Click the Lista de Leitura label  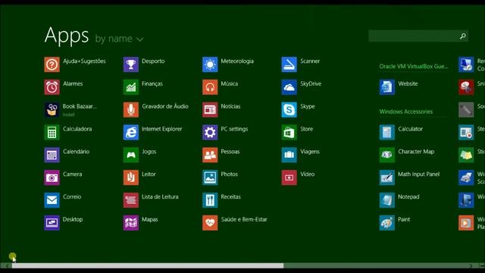(160, 197)
